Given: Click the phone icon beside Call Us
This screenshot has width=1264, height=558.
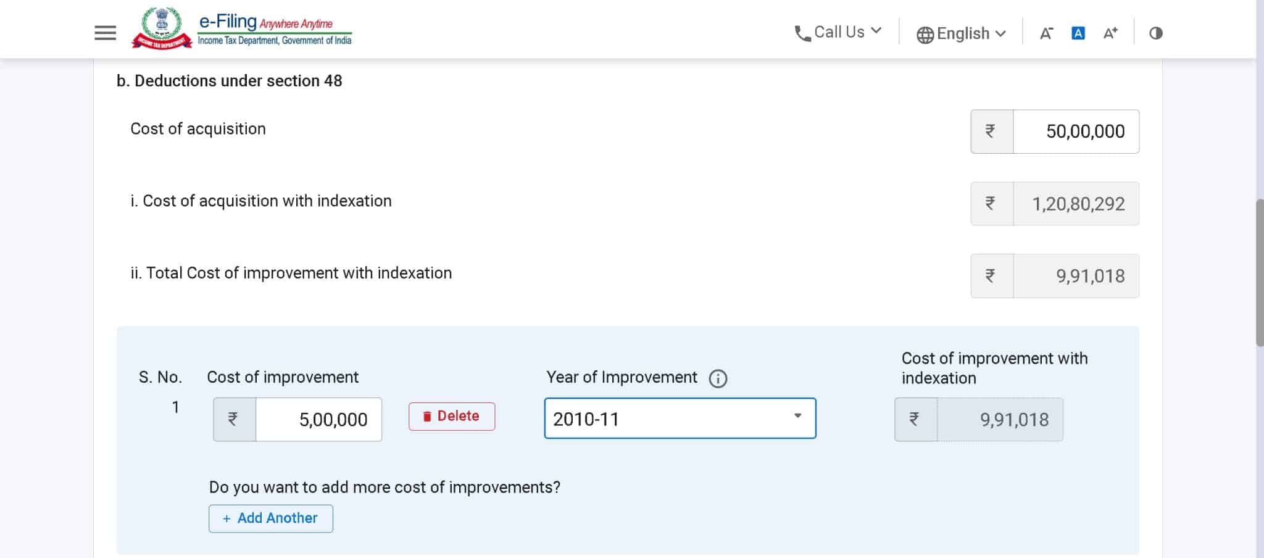Looking at the screenshot, I should coord(802,32).
